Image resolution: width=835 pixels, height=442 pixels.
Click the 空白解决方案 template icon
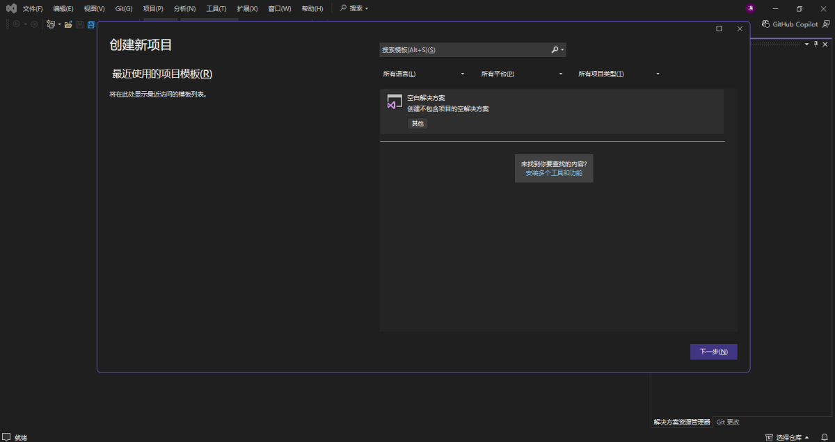(x=394, y=102)
